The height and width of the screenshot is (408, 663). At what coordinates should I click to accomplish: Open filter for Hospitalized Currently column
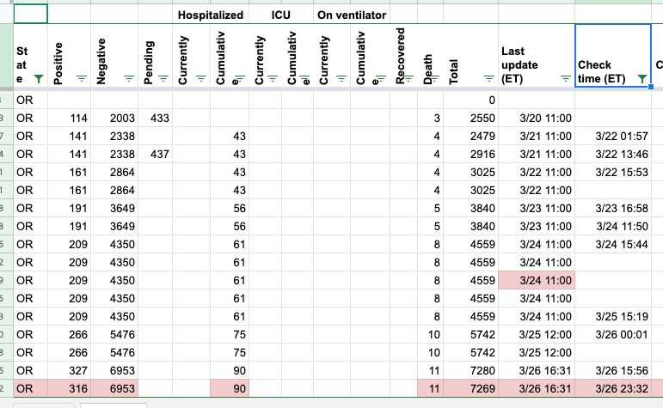[201, 78]
